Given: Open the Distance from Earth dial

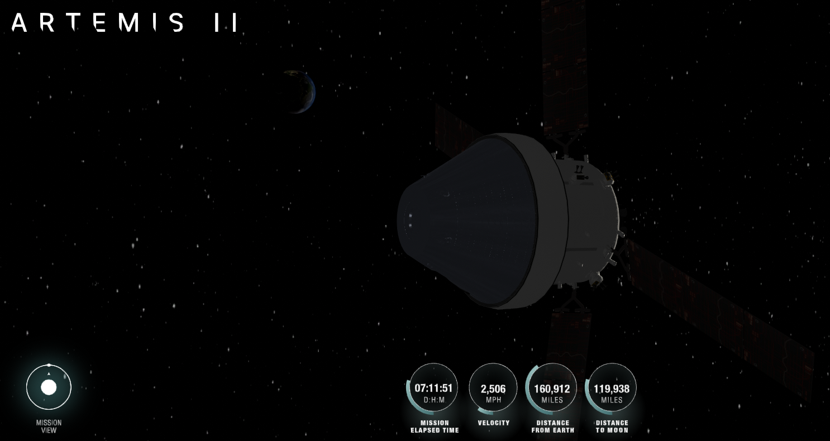Looking at the screenshot, I should click(552, 387).
